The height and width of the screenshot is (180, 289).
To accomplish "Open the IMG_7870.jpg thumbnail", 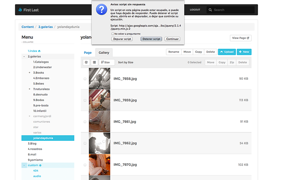I will point(100,165).
